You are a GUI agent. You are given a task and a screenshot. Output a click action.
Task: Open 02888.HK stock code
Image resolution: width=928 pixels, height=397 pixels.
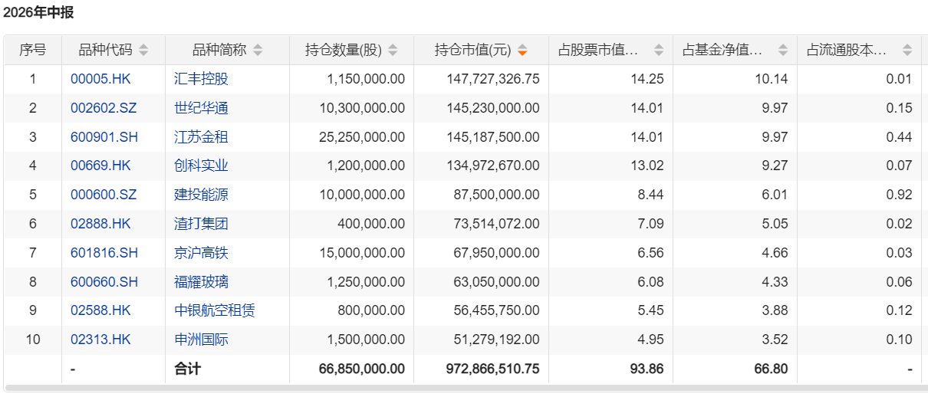click(100, 224)
